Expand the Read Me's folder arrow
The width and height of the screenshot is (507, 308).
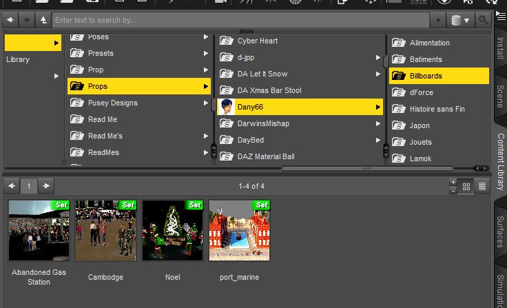(x=206, y=136)
